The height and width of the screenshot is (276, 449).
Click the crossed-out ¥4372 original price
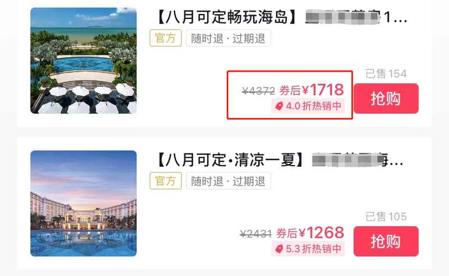click(x=258, y=91)
